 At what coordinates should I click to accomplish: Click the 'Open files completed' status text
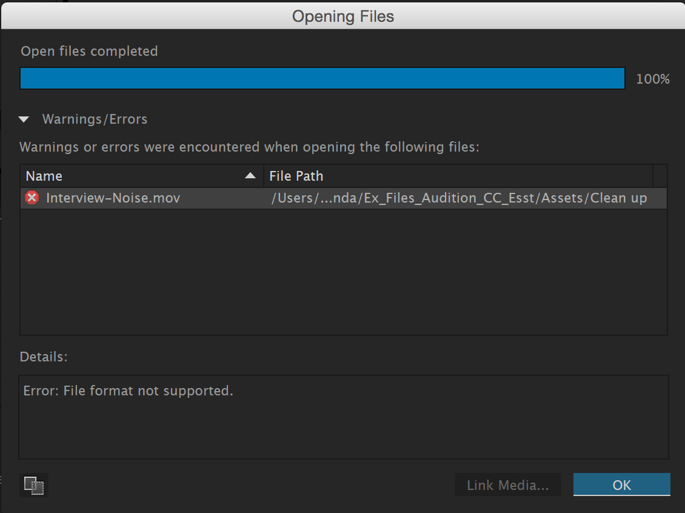coord(89,51)
